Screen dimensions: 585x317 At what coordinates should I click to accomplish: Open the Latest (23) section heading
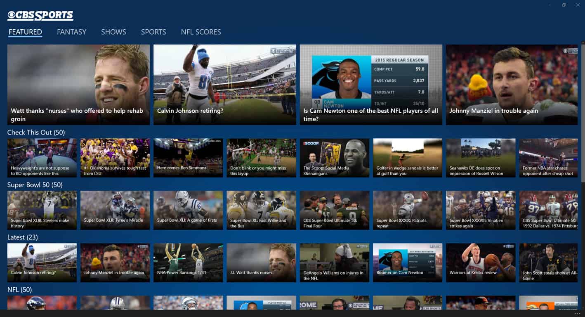[22, 237]
